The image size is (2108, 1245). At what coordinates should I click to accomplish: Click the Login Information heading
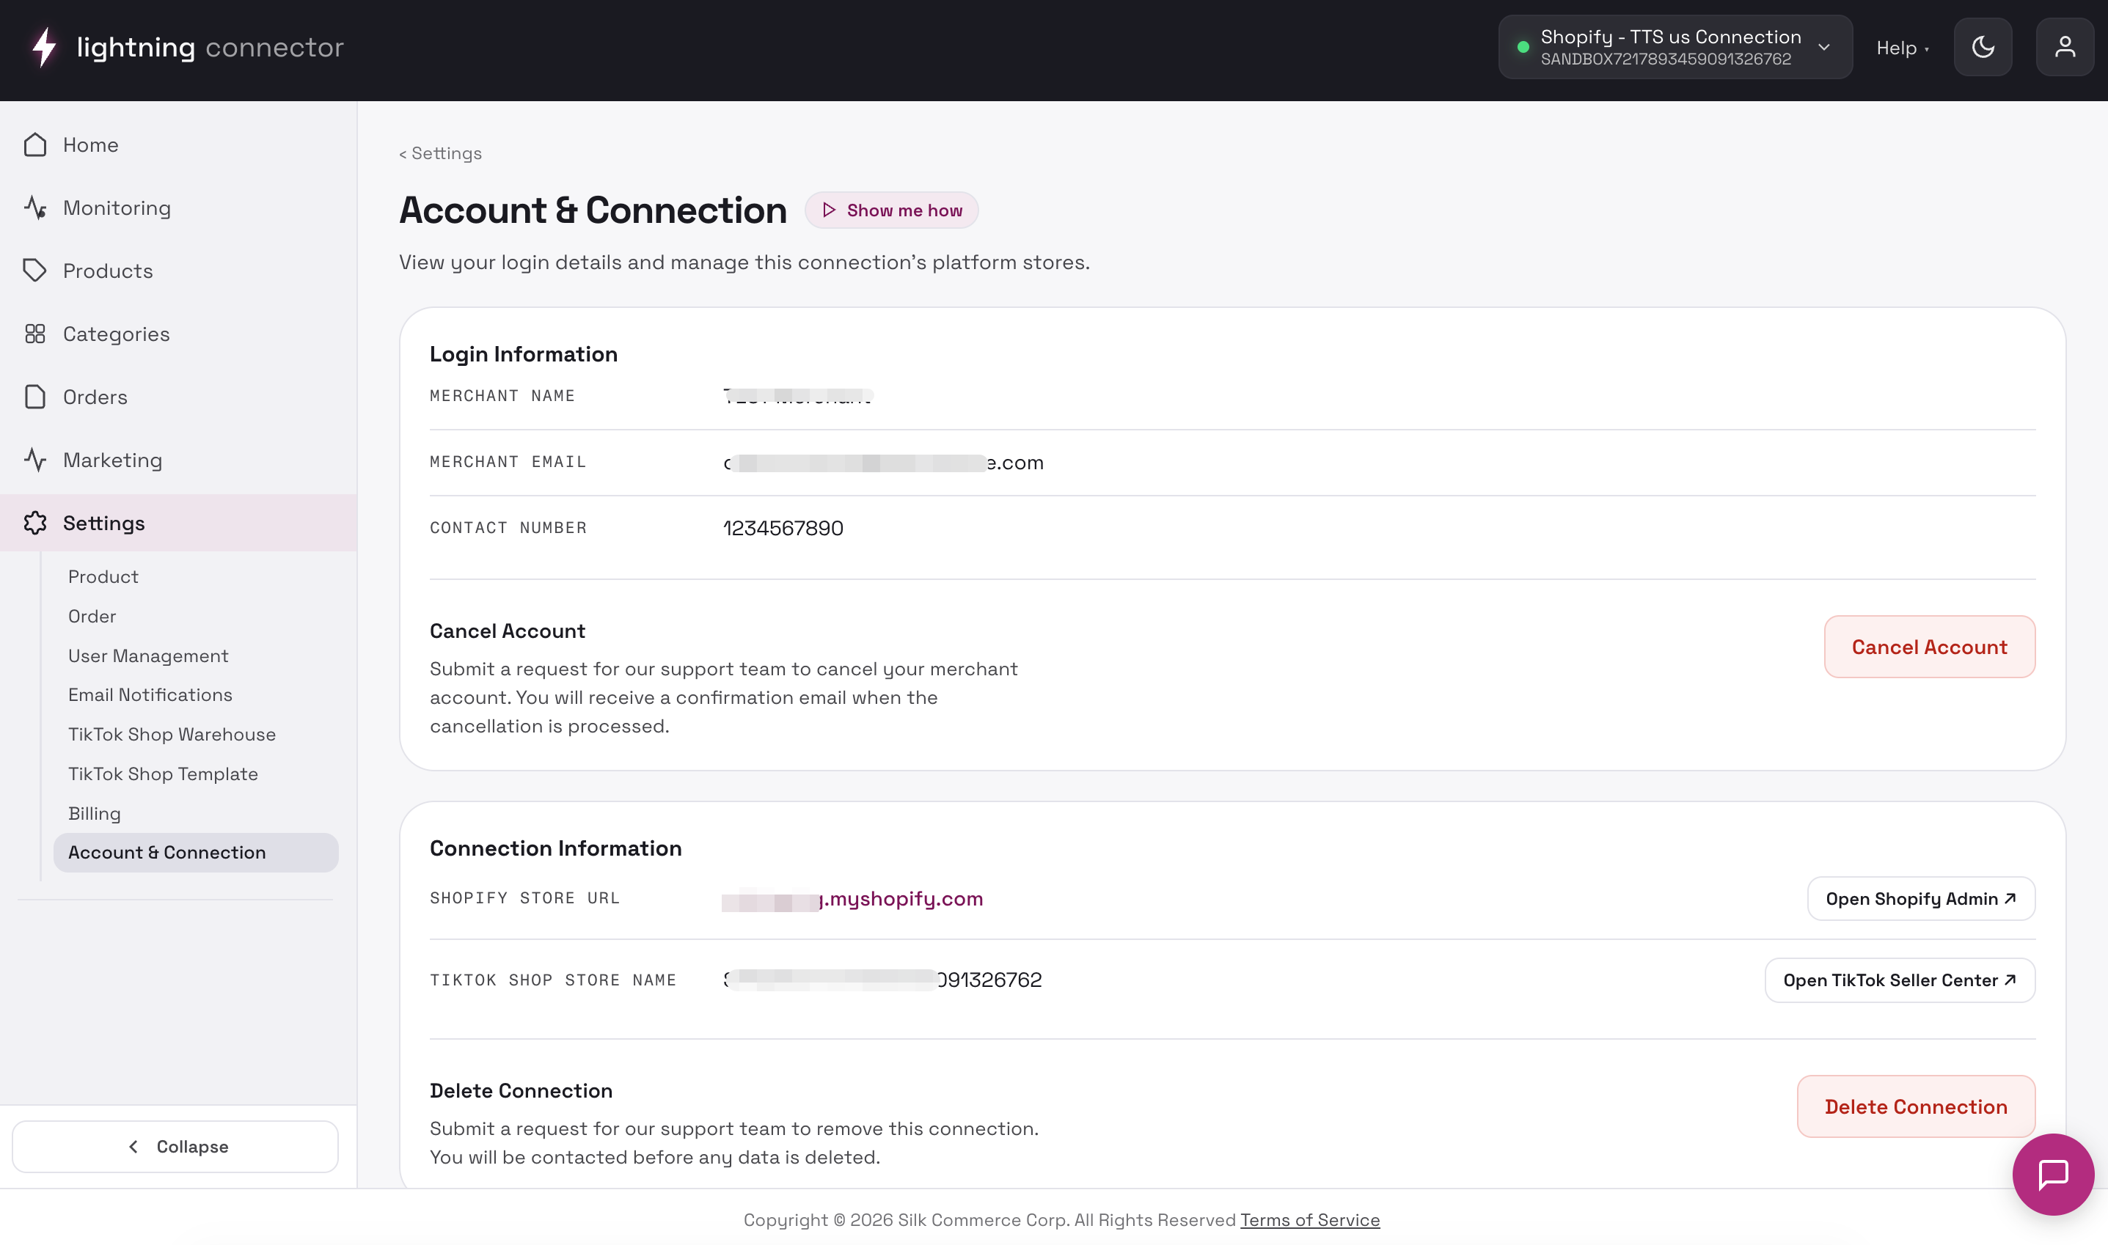[x=524, y=354]
